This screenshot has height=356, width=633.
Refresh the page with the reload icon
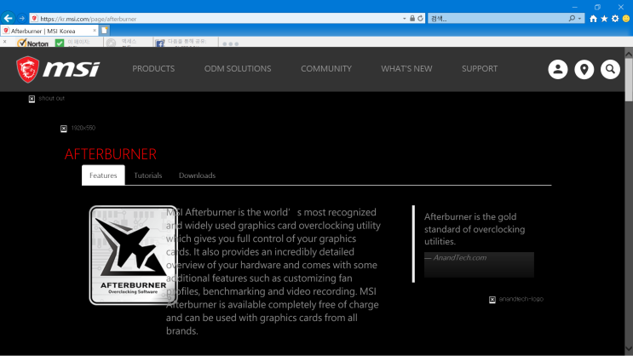(x=420, y=19)
